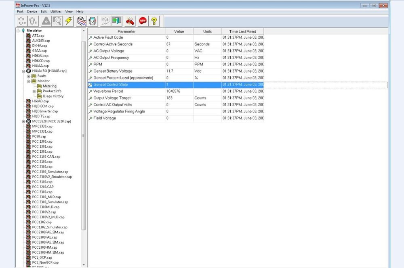Image resolution: width=404 pixels, height=268 pixels.
Task: Click the red dynamite toolbar icon
Action: (130, 21)
